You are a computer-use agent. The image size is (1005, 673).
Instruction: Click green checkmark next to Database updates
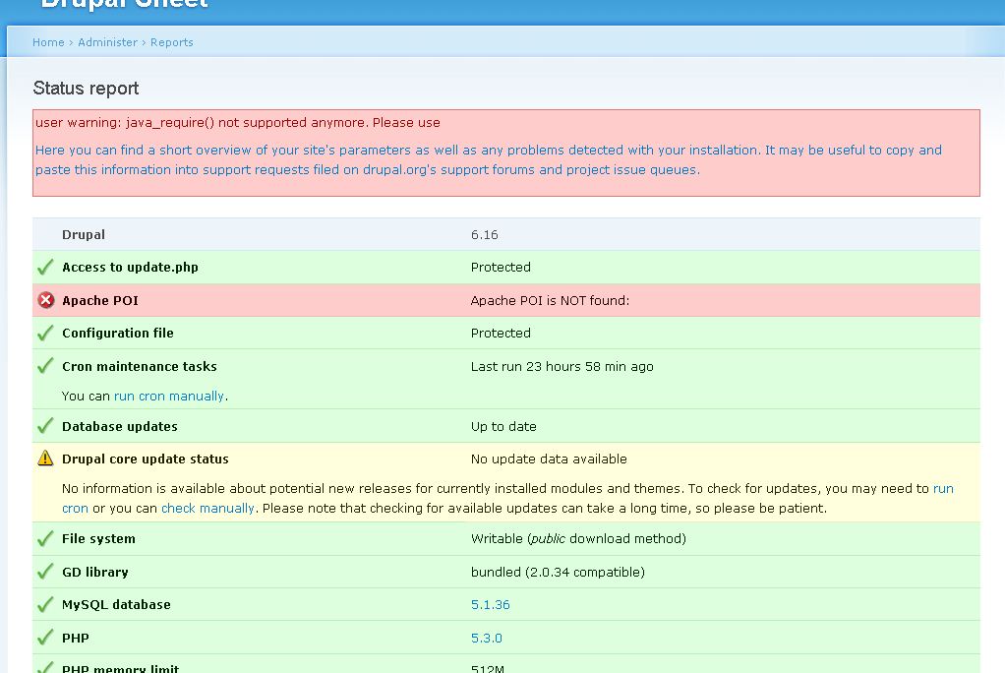(x=45, y=426)
